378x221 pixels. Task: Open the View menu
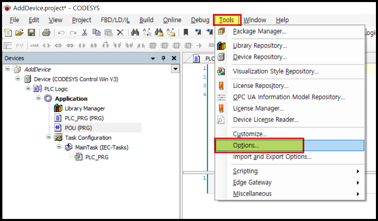pos(56,20)
